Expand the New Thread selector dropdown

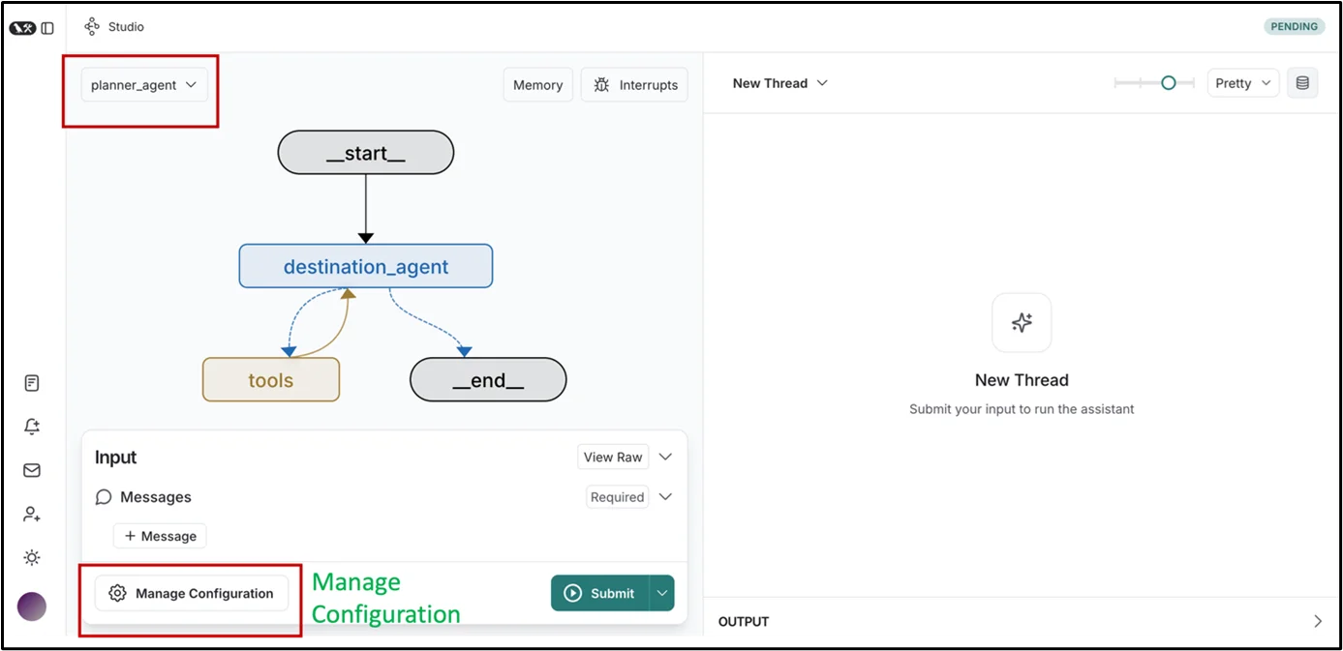[x=780, y=83]
